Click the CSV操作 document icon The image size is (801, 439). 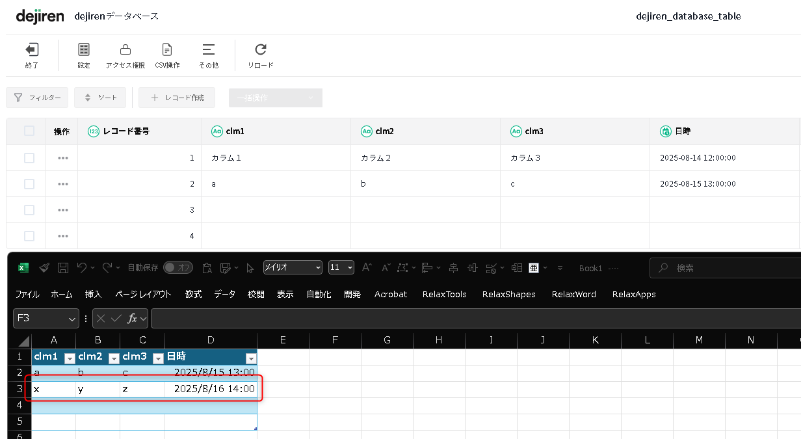(x=167, y=50)
